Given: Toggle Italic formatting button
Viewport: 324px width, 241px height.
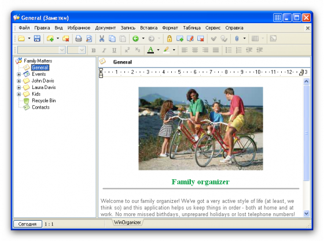Looking at the screenshot, I should click(104, 50).
